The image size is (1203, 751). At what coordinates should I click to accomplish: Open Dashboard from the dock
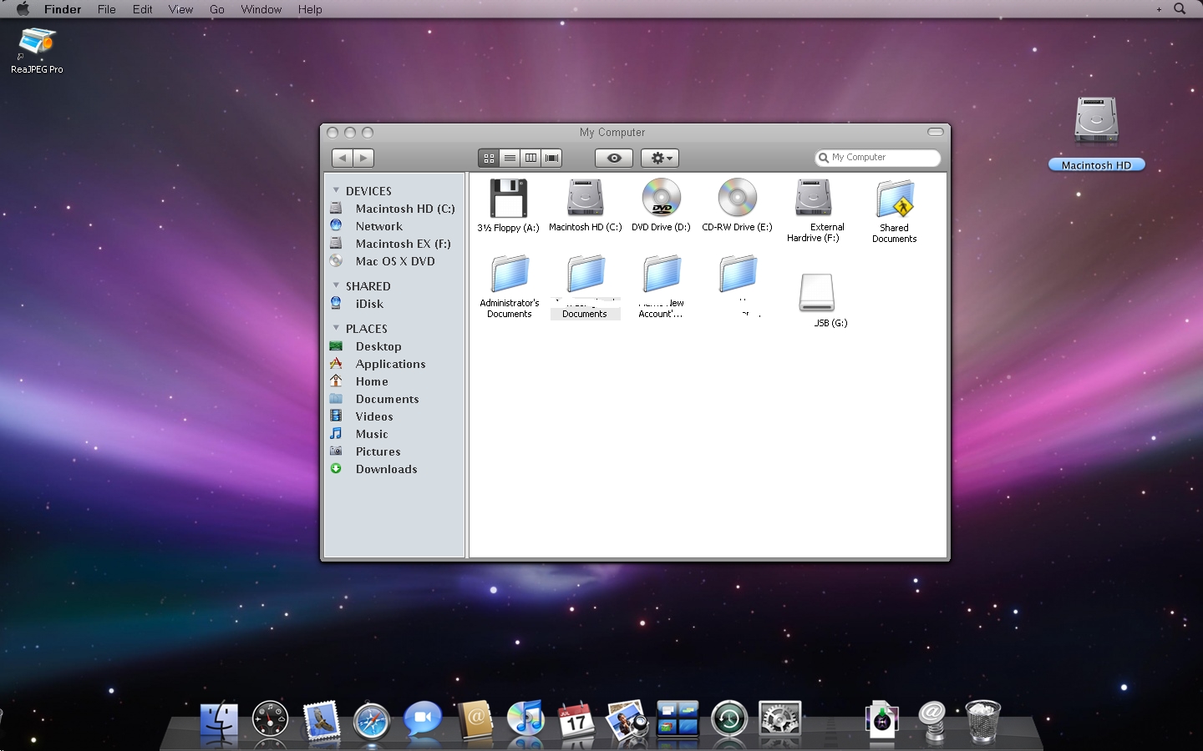[x=270, y=719]
